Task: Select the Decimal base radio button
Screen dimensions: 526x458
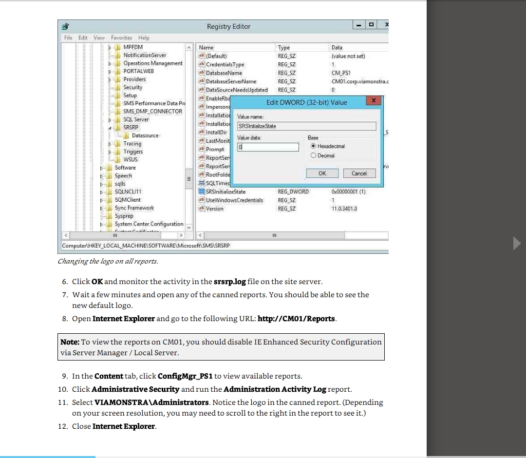Action: [x=313, y=156]
